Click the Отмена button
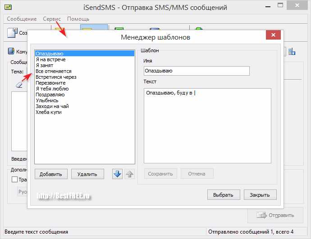This screenshot has height=239, width=311. tap(197, 174)
